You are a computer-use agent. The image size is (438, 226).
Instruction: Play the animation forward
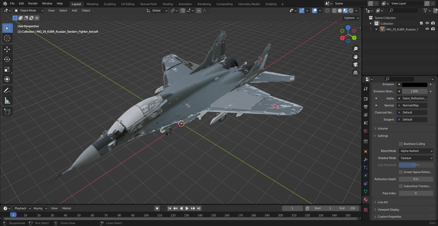tap(187, 208)
